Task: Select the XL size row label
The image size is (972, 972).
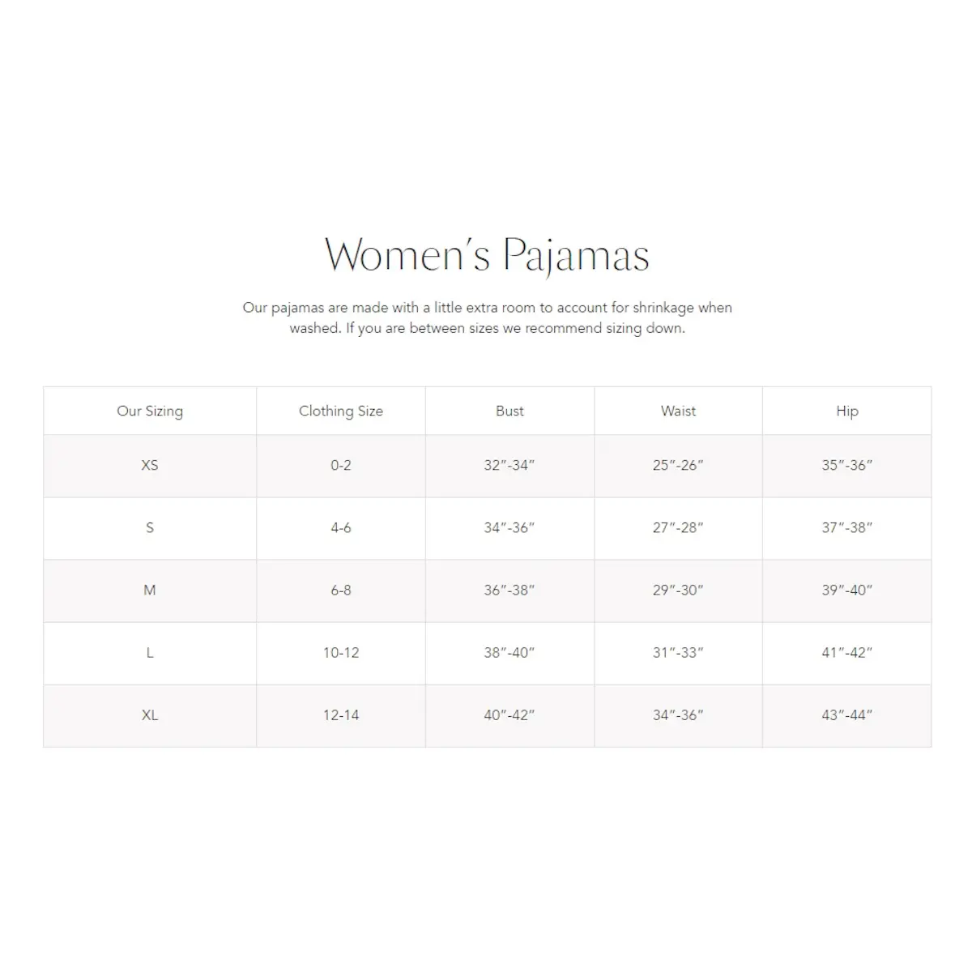Action: (x=150, y=714)
